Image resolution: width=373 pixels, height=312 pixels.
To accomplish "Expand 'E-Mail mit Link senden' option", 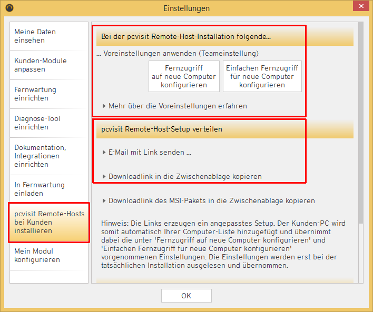I will tap(150, 153).
